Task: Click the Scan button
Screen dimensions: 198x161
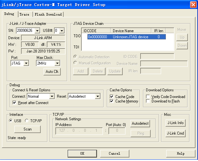Action: [x=28, y=129]
